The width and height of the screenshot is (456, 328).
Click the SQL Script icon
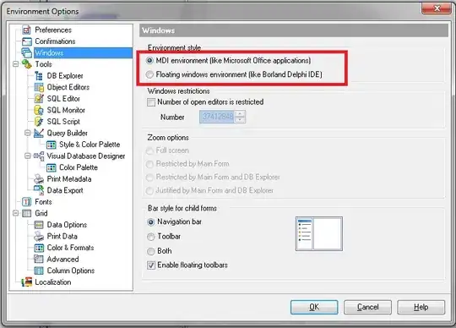tap(39, 122)
